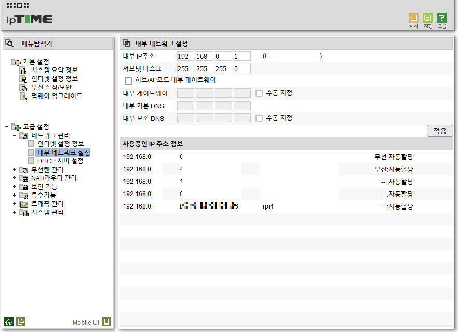Check 수동 지정 for 내부 게이트웨이

pos(259,93)
